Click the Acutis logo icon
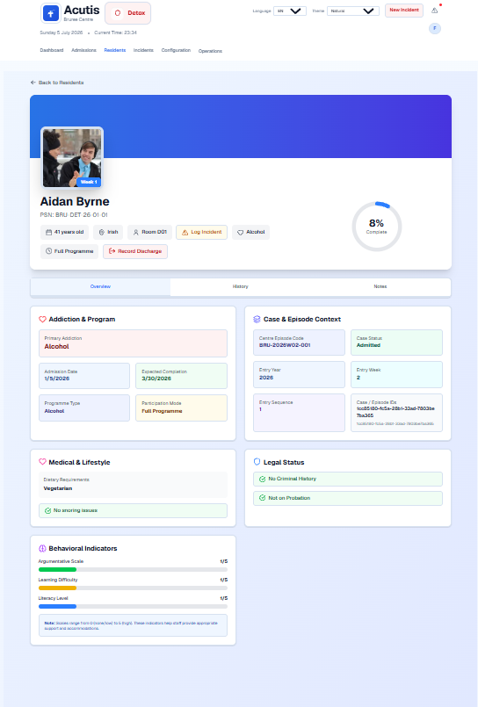Viewport: 478px width, 707px height. [51, 13]
